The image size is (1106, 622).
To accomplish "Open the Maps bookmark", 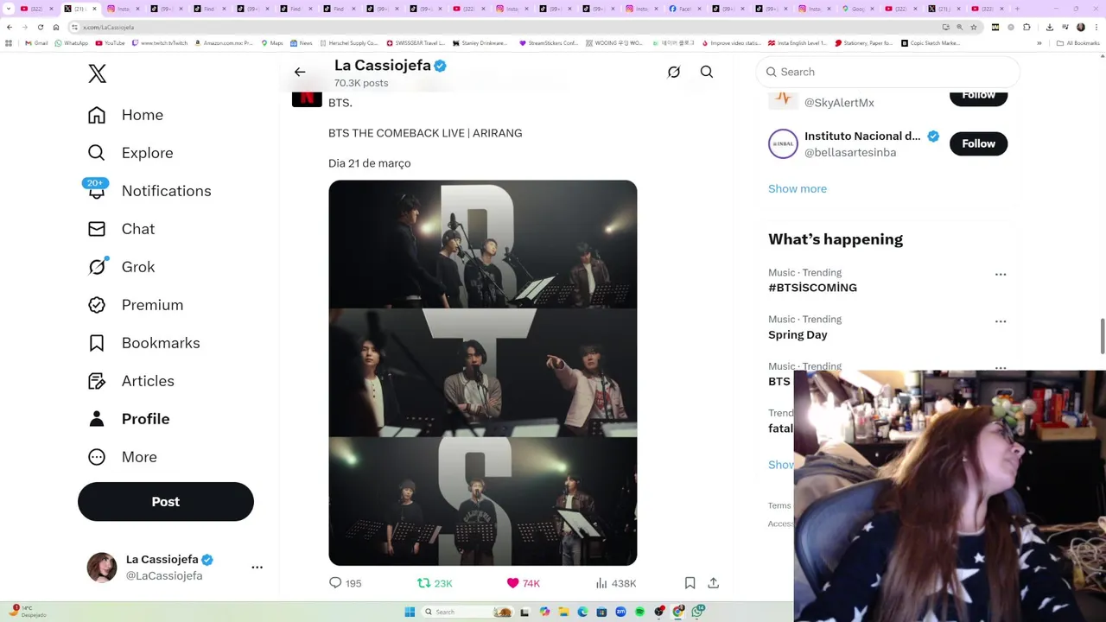I will click(x=272, y=43).
